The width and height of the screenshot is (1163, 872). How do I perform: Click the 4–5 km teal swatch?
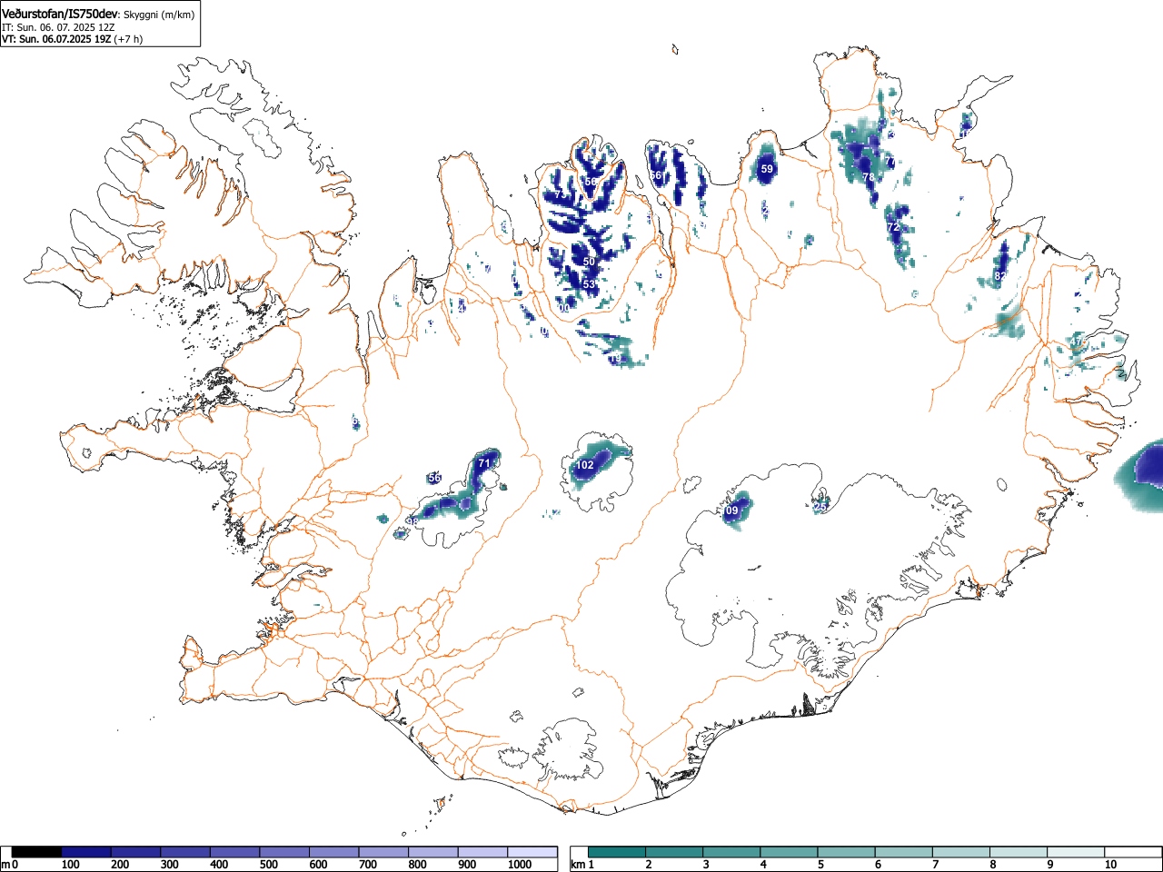[789, 852]
